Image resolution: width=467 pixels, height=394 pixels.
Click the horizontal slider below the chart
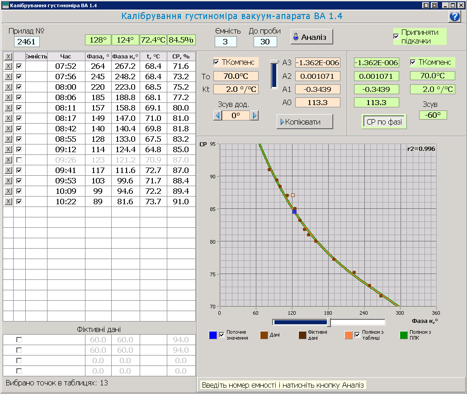tap(329, 322)
